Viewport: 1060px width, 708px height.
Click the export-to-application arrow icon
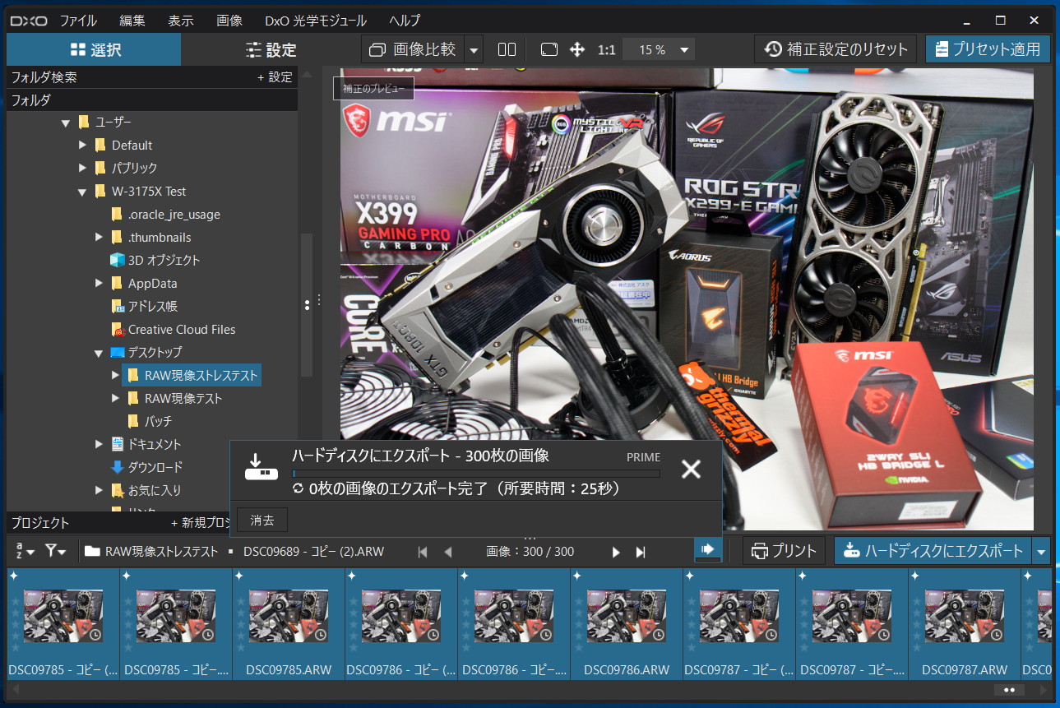(x=707, y=550)
